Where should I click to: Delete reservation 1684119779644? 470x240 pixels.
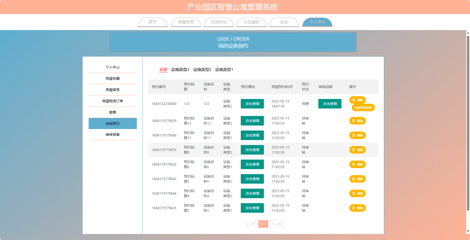coord(358,193)
